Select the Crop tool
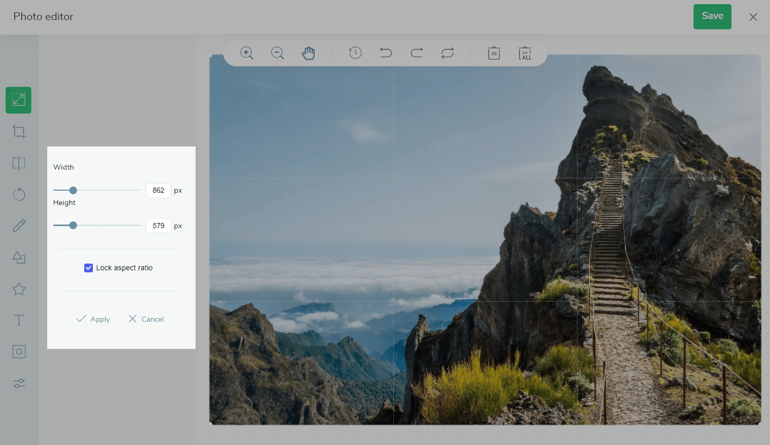This screenshot has width=770, height=445. 19,132
